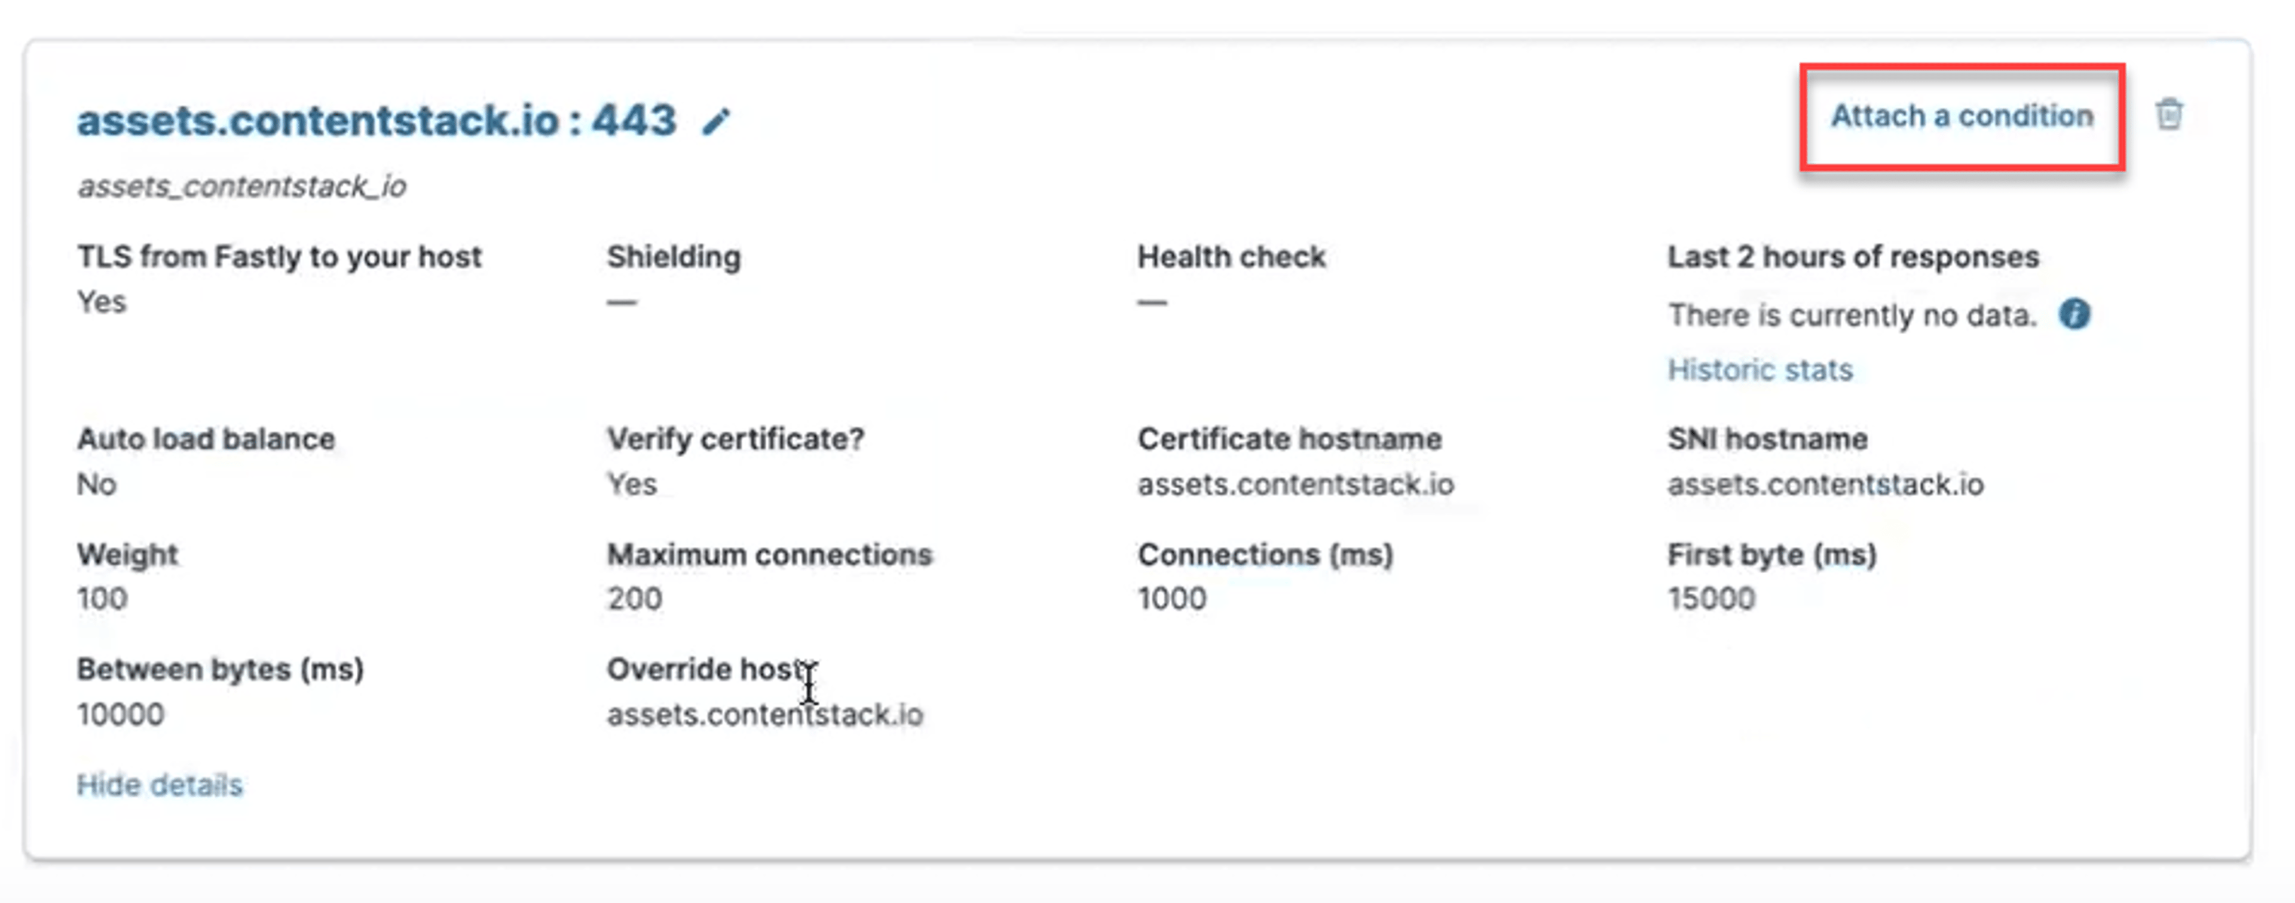Click the Attach a condition link
This screenshot has width=2295, height=903.
1962,116
